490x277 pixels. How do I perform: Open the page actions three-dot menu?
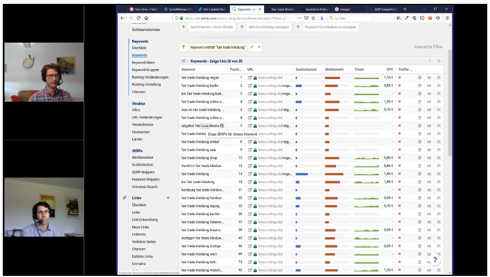pyautogui.click(x=300, y=18)
